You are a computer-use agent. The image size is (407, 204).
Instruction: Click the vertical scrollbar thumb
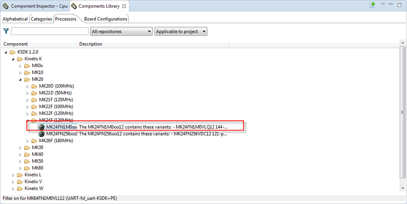[x=403, y=112]
